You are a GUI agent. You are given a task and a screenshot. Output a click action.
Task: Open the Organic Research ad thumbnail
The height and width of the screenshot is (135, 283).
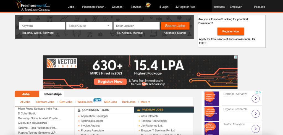212,114
